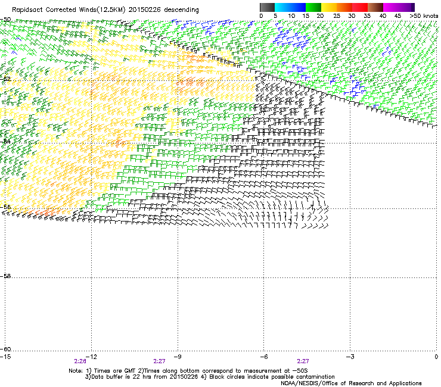The width and height of the screenshot is (441, 387).
Task: Click the '2:27' time label near -6
Action: (x=303, y=361)
